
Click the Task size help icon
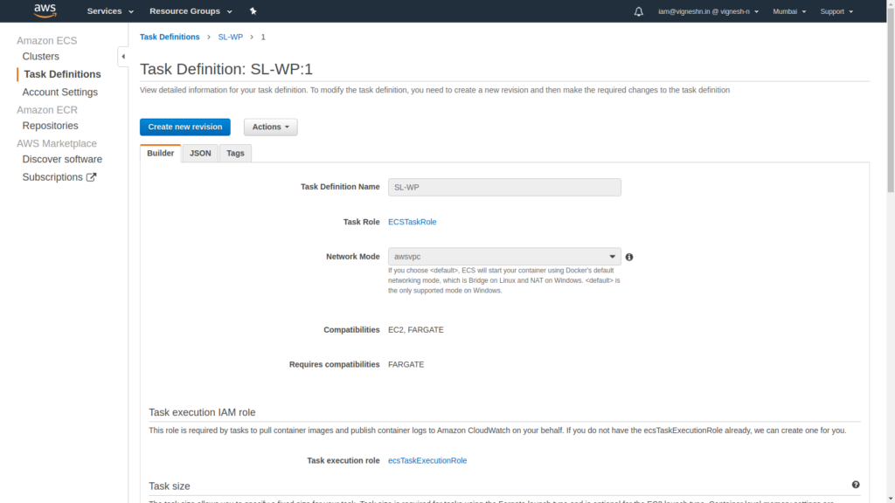(x=856, y=485)
